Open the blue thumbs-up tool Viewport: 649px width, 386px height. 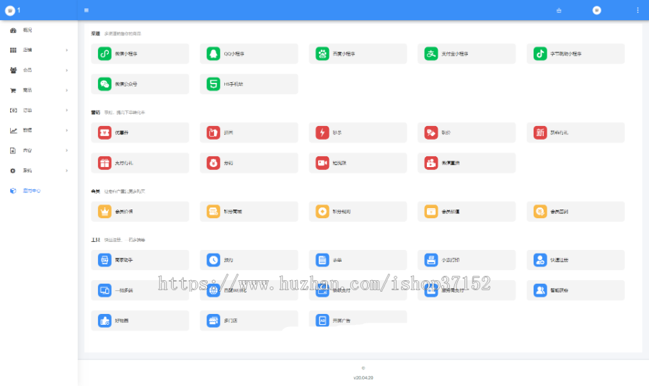pyautogui.click(x=140, y=320)
